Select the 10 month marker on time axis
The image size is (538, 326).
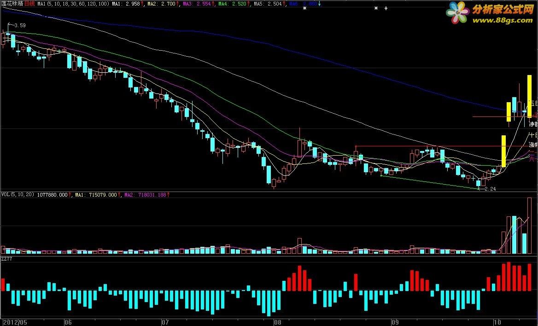[x=497, y=322]
